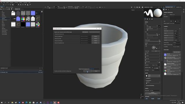This screenshot has height=104, width=185.
Task: Open the UV padding dropdown
Action: point(177,47)
